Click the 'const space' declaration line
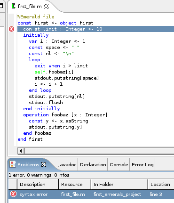174x203 pixels. [x=54, y=48]
